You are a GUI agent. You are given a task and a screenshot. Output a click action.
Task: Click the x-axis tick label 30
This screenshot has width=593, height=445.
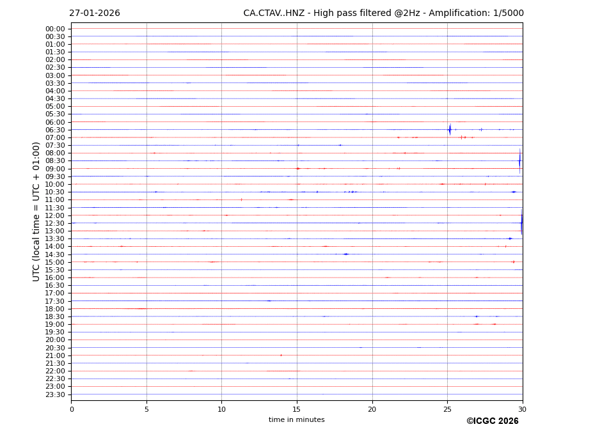(x=522, y=409)
